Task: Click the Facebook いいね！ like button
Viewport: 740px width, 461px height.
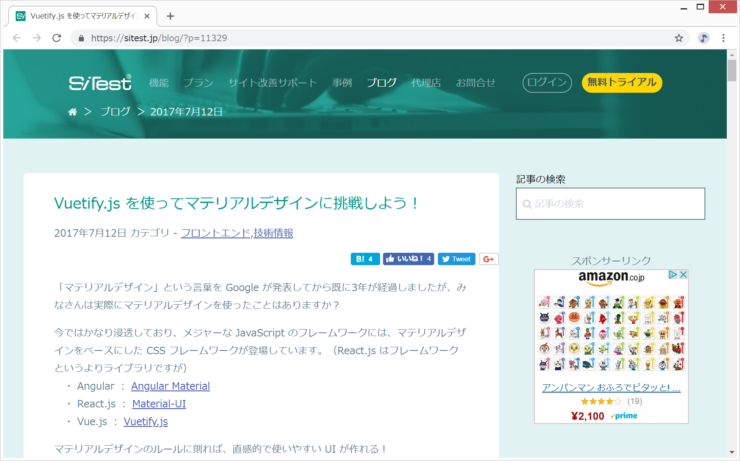Action: click(408, 259)
